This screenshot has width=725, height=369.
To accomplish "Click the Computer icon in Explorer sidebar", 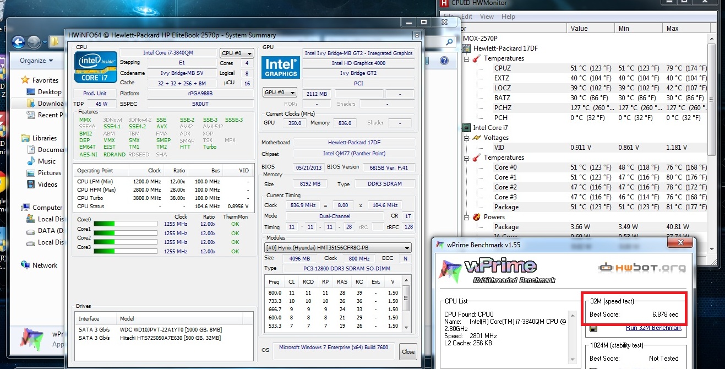I will pyautogui.click(x=25, y=208).
